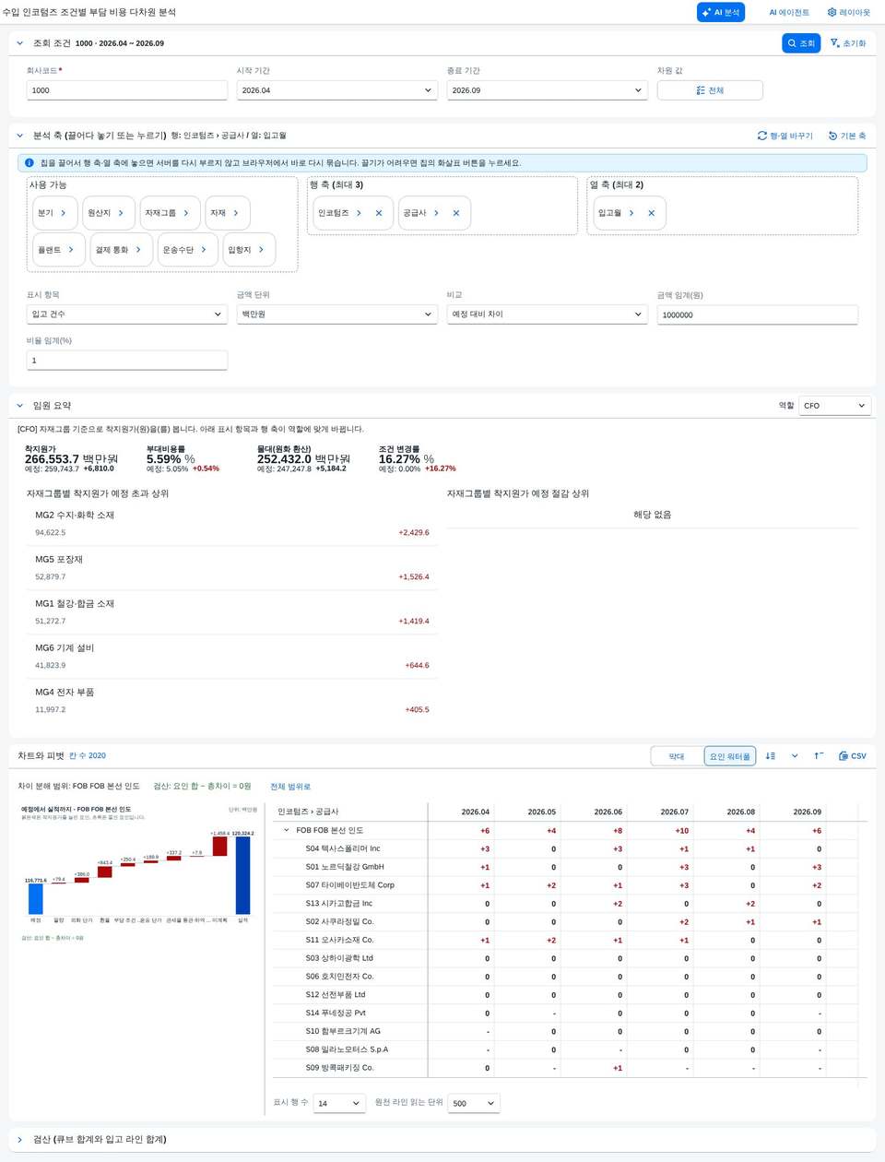Remove 인코텀즈 chip from the row axis
Screen dimensions: 885x1162
(x=379, y=213)
